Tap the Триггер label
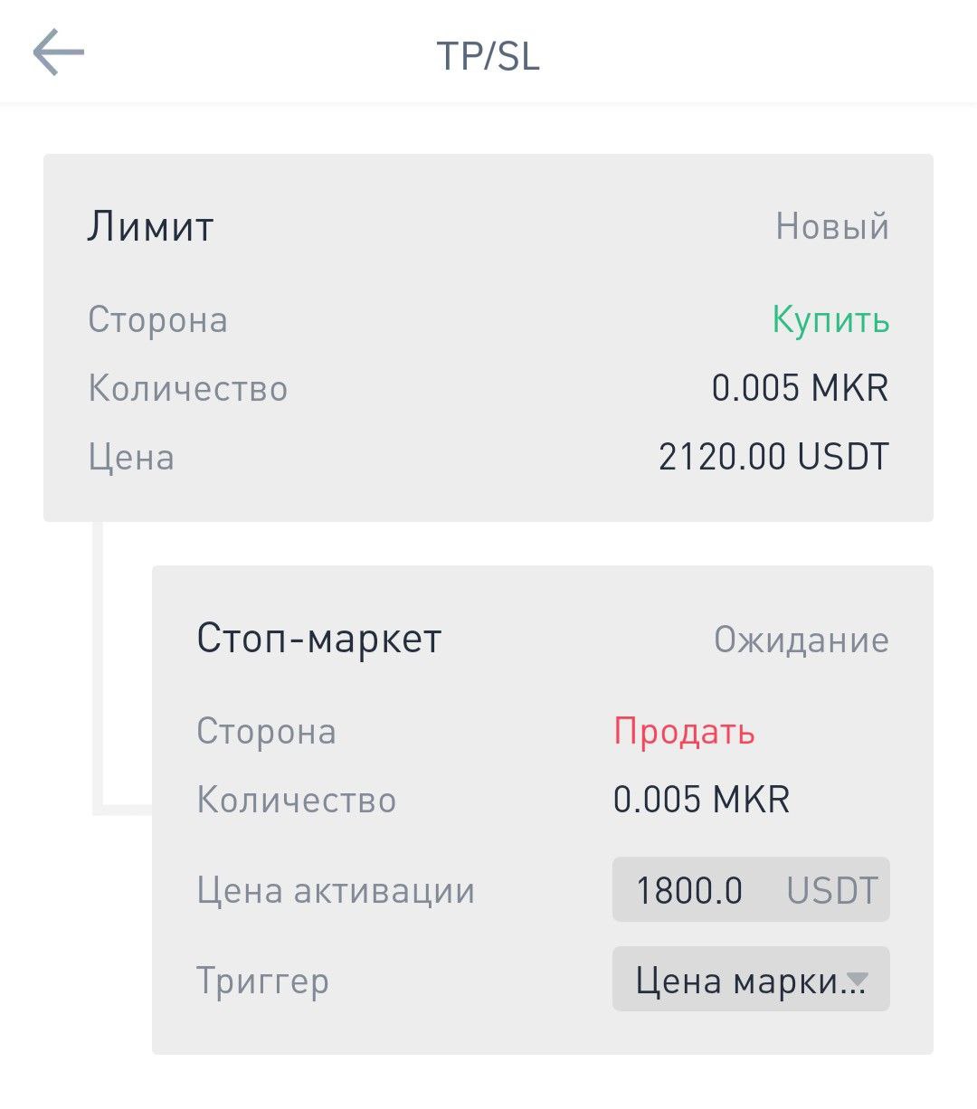The height and width of the screenshot is (1109, 977). click(262, 981)
